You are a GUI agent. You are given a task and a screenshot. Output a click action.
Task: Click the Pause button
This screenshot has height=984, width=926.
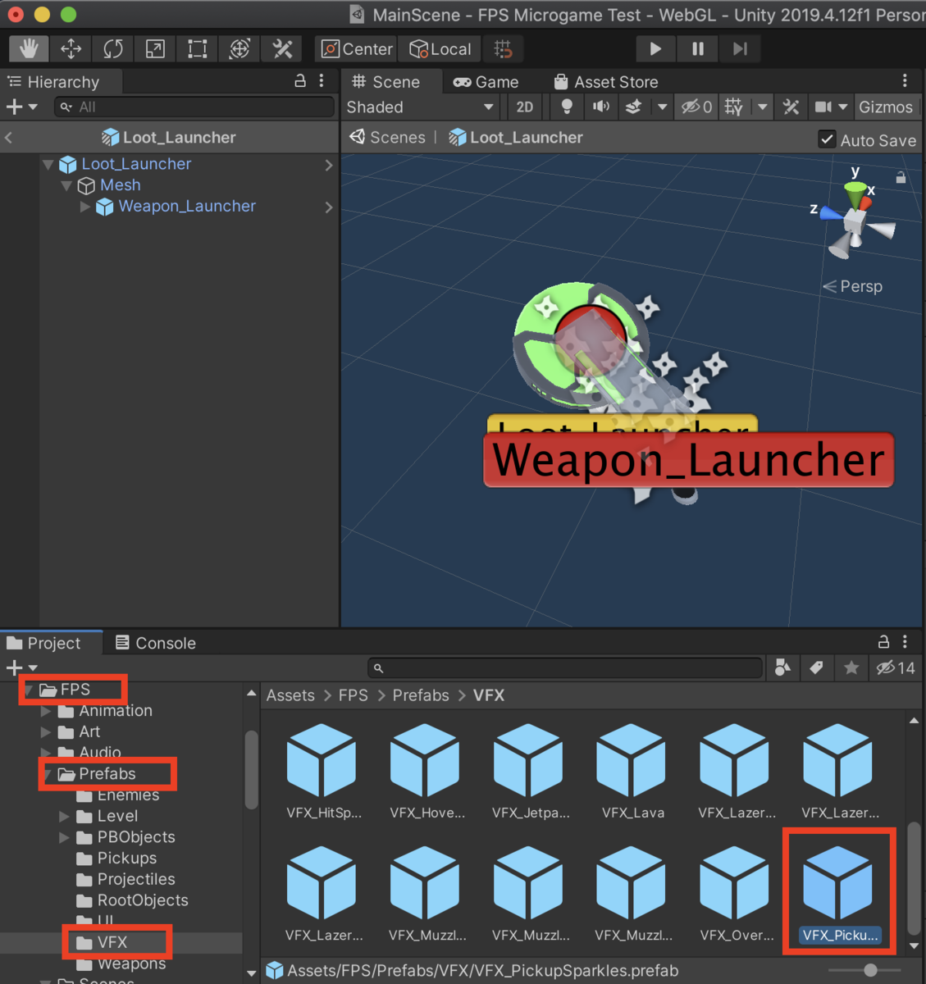698,49
